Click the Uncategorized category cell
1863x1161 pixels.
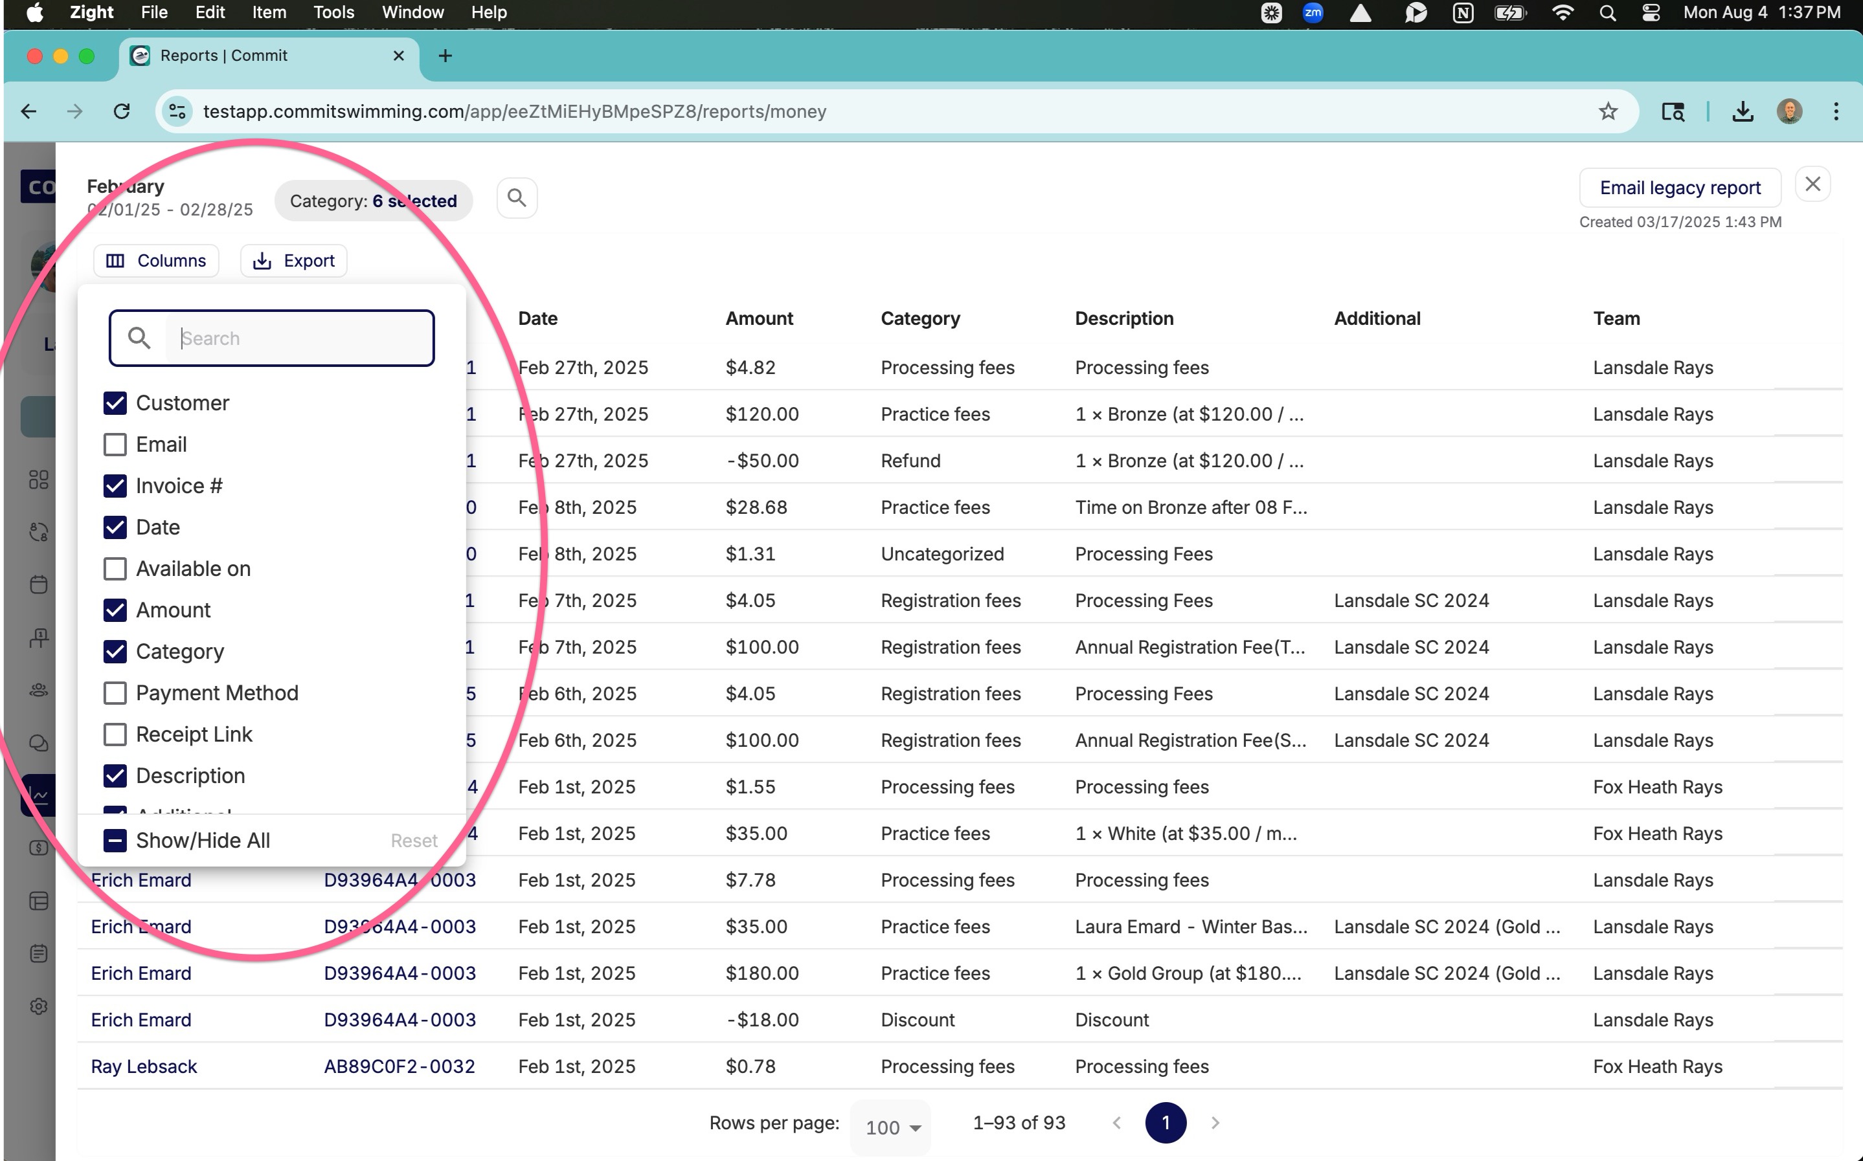[943, 553]
